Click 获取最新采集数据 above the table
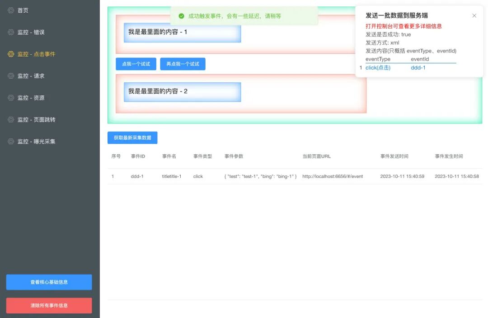 [x=132, y=137]
